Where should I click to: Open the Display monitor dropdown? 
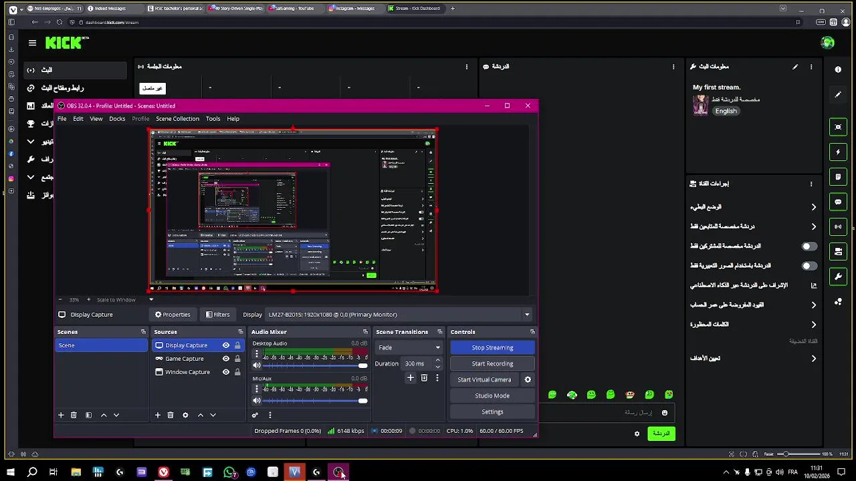click(x=399, y=315)
